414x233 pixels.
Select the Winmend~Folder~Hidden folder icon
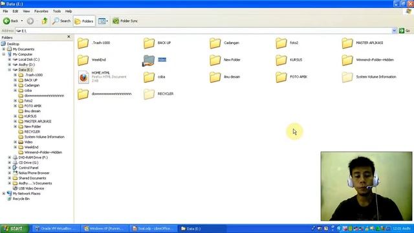pyautogui.click(x=347, y=60)
